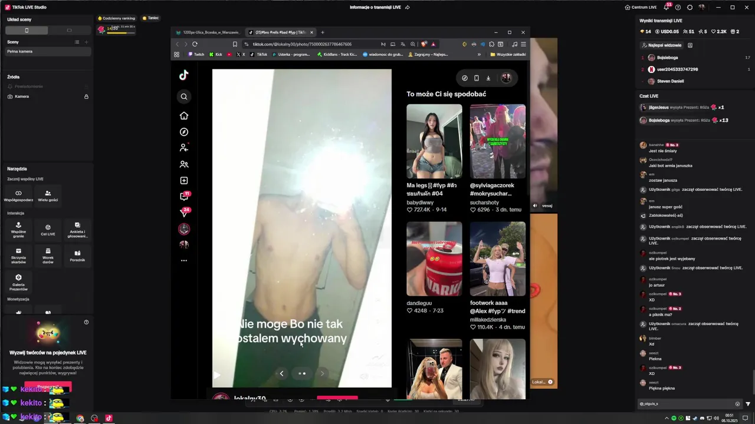Image resolution: width=755 pixels, height=424 pixels.
Task: Select the #bro #rells TikTok browser tab
Action: click(x=280, y=32)
